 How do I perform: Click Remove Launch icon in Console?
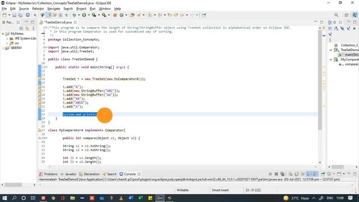pyautogui.click(x=277, y=174)
